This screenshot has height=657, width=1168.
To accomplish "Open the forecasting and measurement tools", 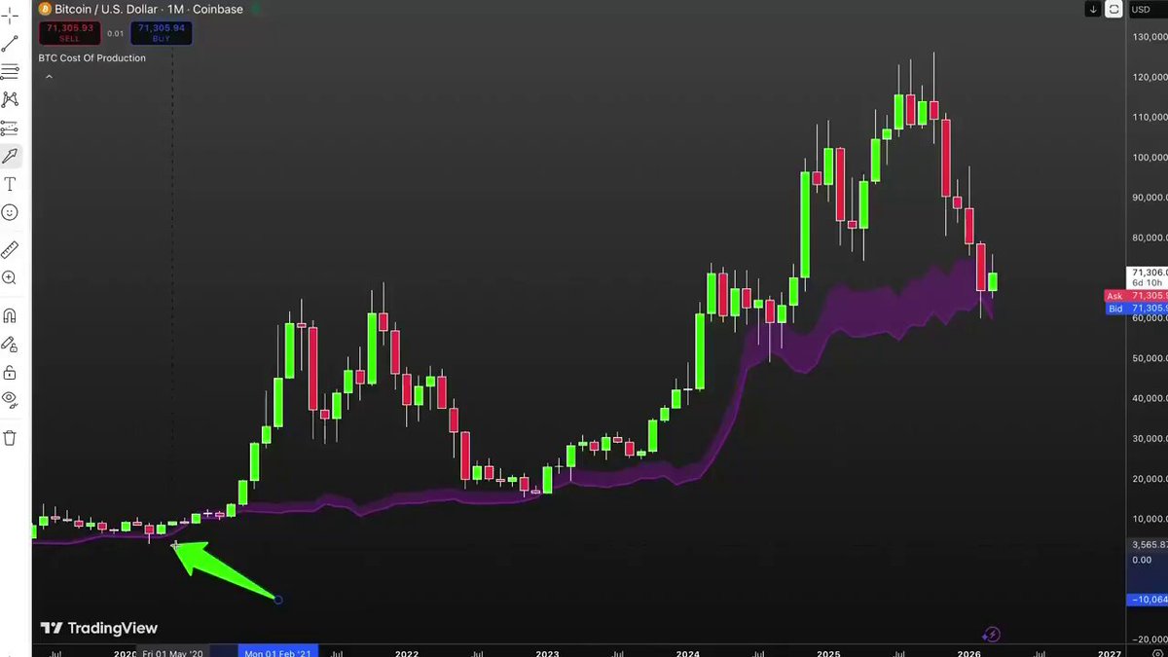I will click(x=10, y=128).
